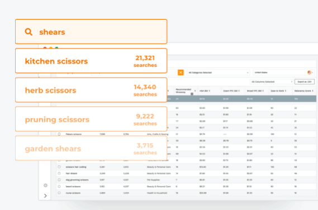Viewport: 318px width, 210px height.
Task: Click the 'Export as CSV' button
Action: [x=305, y=82]
